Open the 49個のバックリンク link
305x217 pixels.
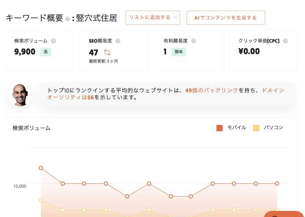(x=212, y=90)
